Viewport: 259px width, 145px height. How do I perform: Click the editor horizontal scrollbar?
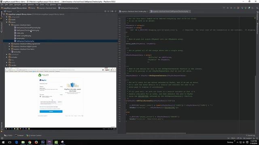pos(156,133)
